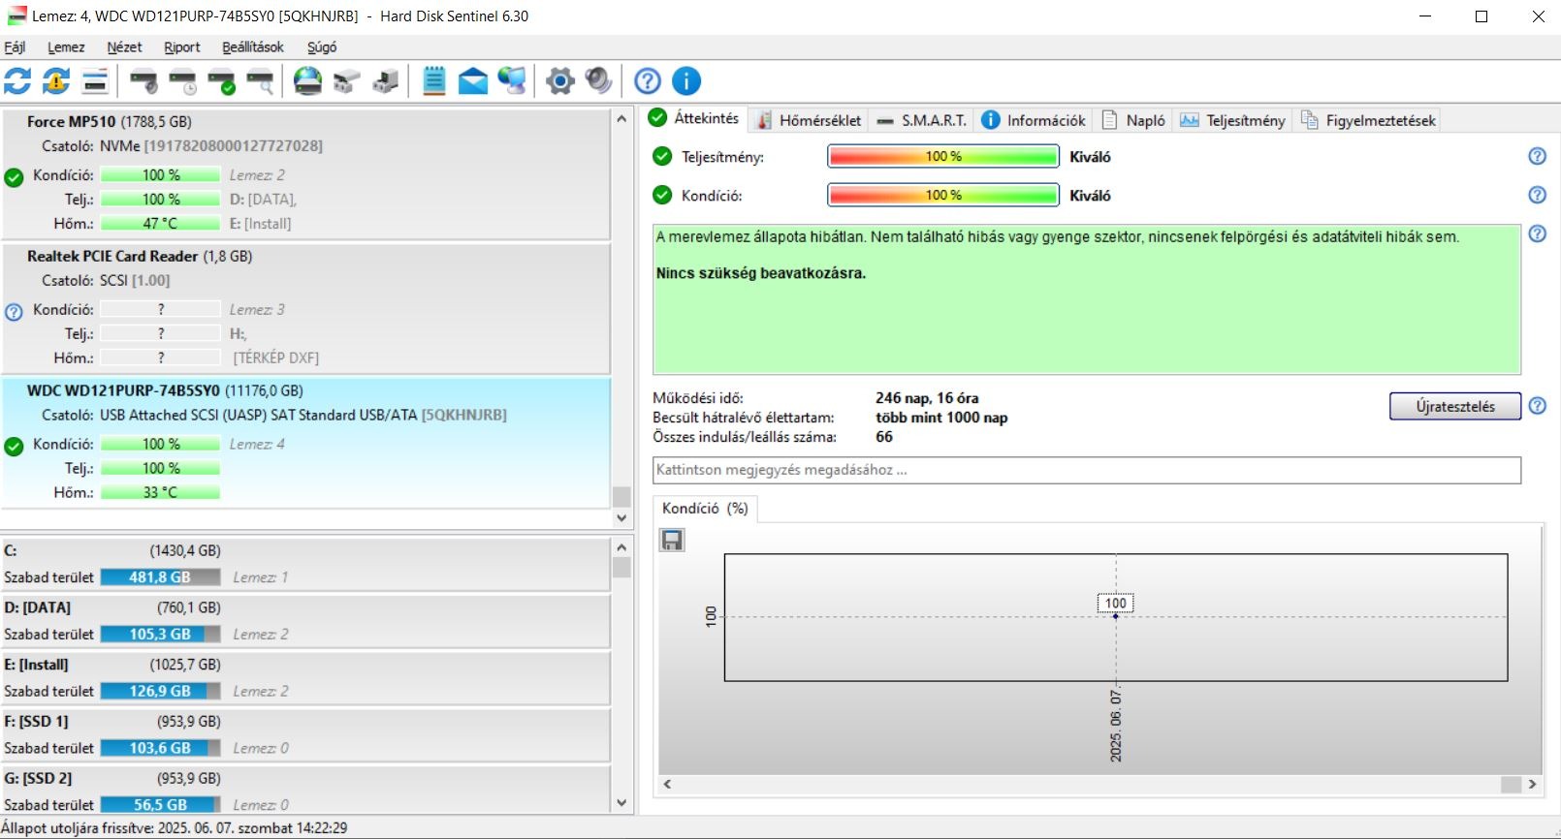
Task: Click the Kondíció 100 % gradient bar
Action: pos(943,196)
